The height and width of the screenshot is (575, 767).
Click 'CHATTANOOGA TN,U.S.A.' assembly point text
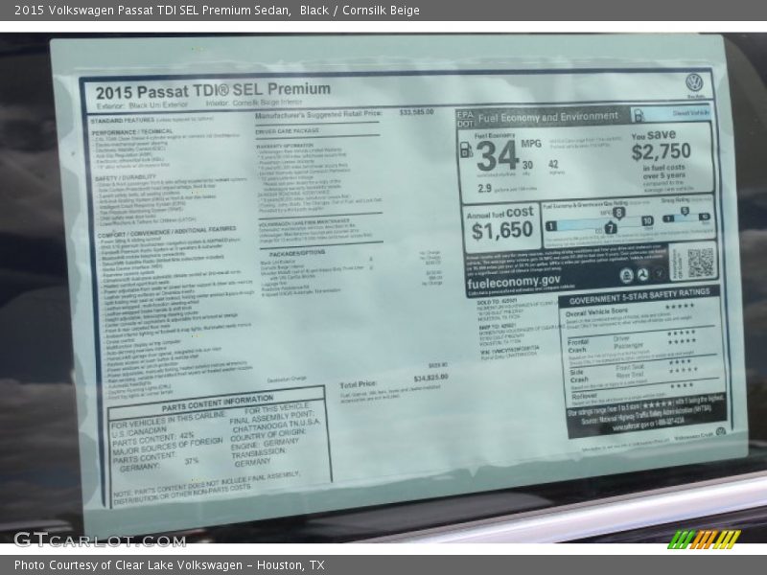coord(276,425)
